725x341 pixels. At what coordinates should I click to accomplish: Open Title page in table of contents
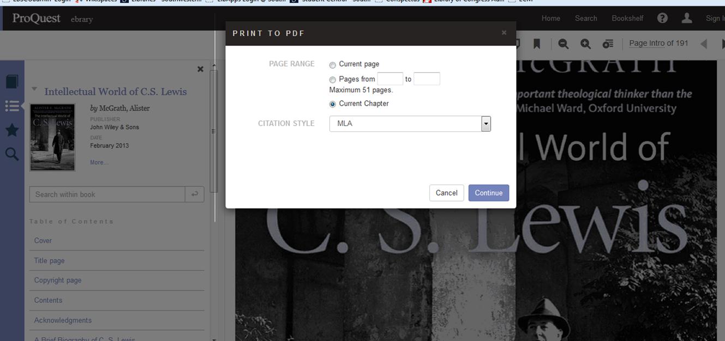[49, 260]
